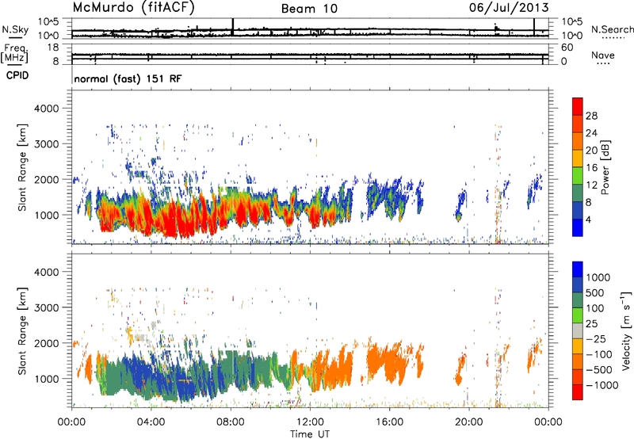Viewport: 634px width, 439px height.
Task: Select the CPID row label
Action: point(17,75)
